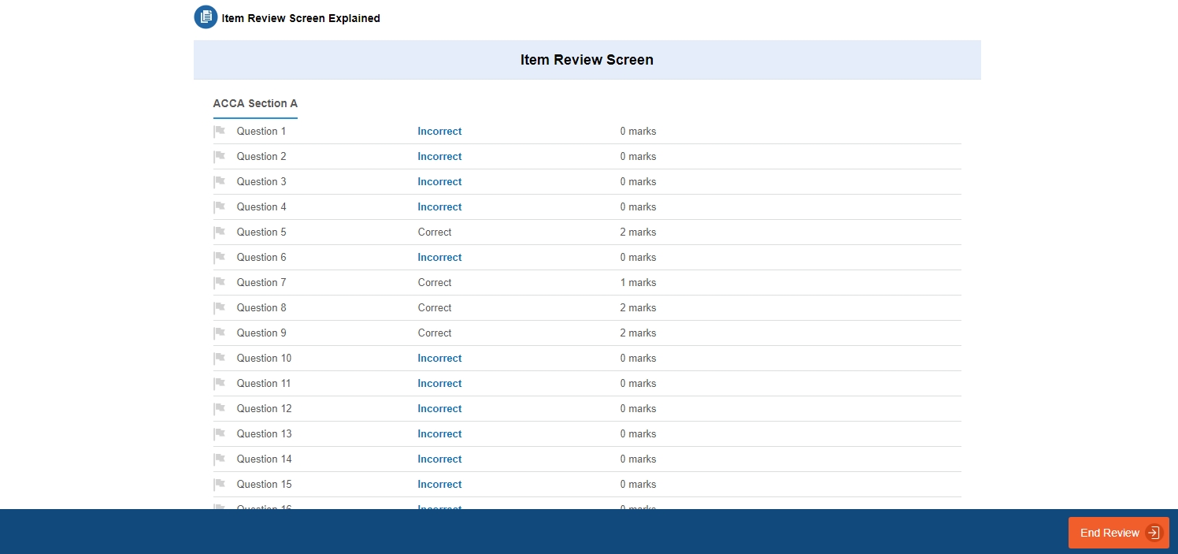Open the Question 10 label
The image size is (1178, 554).
pos(264,359)
